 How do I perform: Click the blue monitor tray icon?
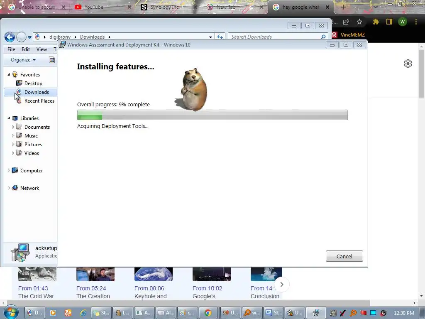[x=373, y=313]
